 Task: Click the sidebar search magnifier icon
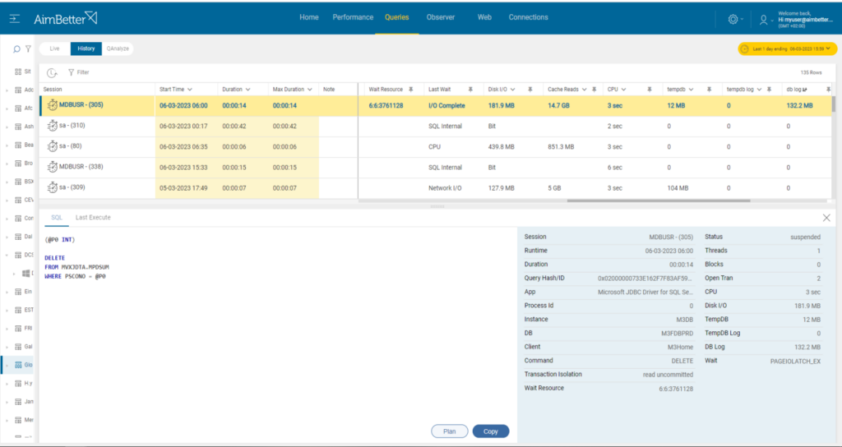pyautogui.click(x=16, y=48)
